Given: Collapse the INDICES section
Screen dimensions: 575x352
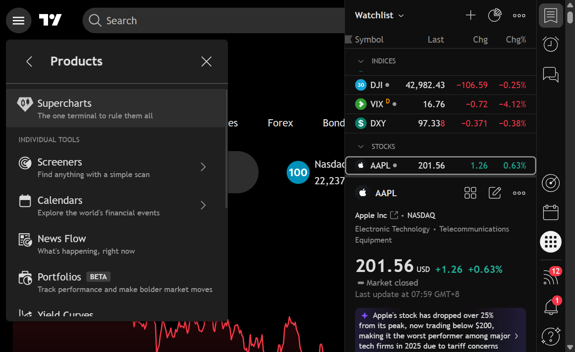Looking at the screenshot, I should 361,61.
